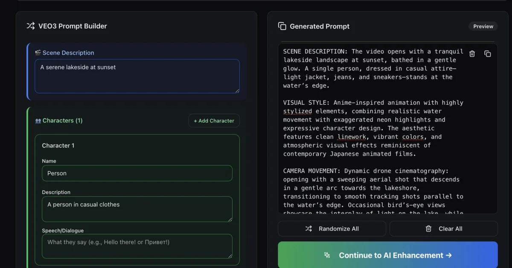This screenshot has width=512, height=268.
Task: Select the Character 1 card
Action: [x=137, y=145]
